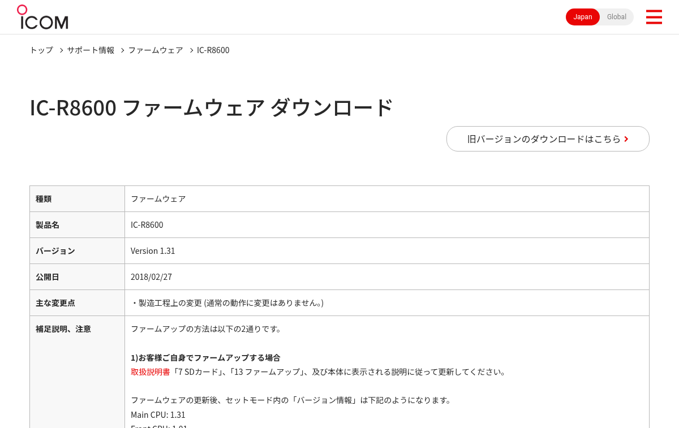This screenshot has width=679, height=428.
Task: Open the red hamburger menu
Action: [654, 17]
